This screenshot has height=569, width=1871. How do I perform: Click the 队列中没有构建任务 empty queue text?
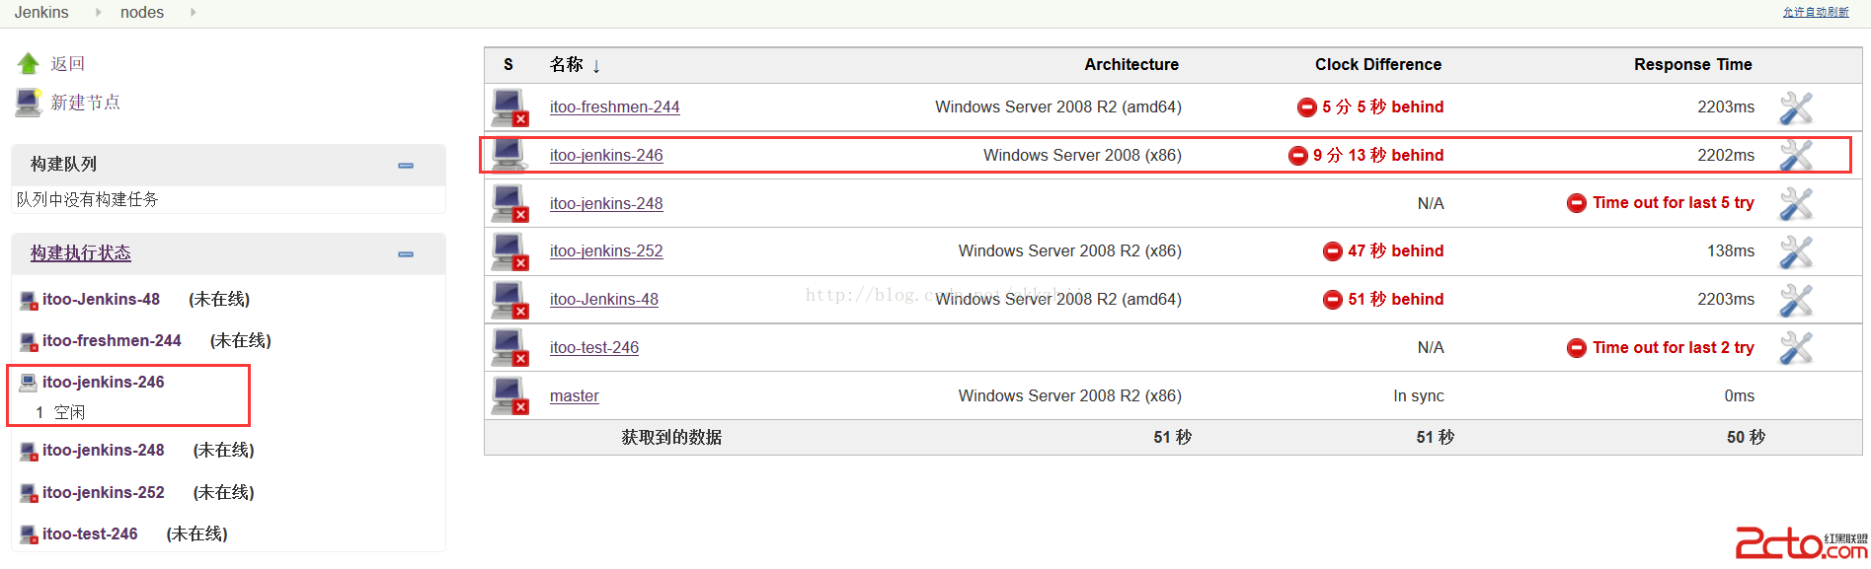[87, 199]
